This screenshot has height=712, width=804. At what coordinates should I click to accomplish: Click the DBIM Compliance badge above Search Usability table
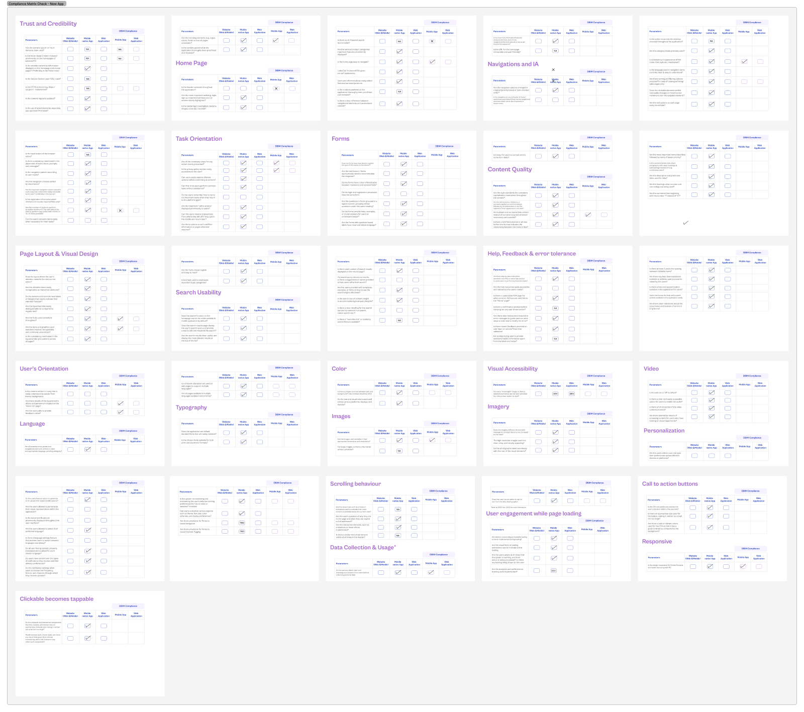284,300
